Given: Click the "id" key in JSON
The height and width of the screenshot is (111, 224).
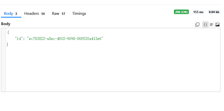Looking at the screenshot, I should pyautogui.click(x=18, y=38).
